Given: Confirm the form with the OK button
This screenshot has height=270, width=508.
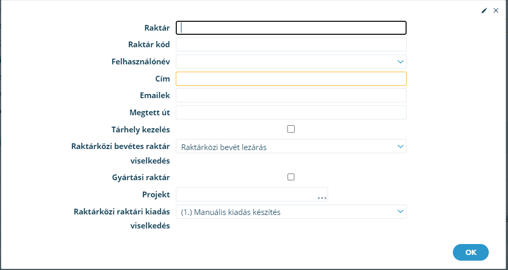Looking at the screenshot, I should (471, 252).
